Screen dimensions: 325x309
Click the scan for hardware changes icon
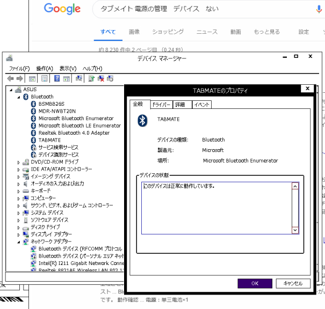pyautogui.click(x=79, y=78)
